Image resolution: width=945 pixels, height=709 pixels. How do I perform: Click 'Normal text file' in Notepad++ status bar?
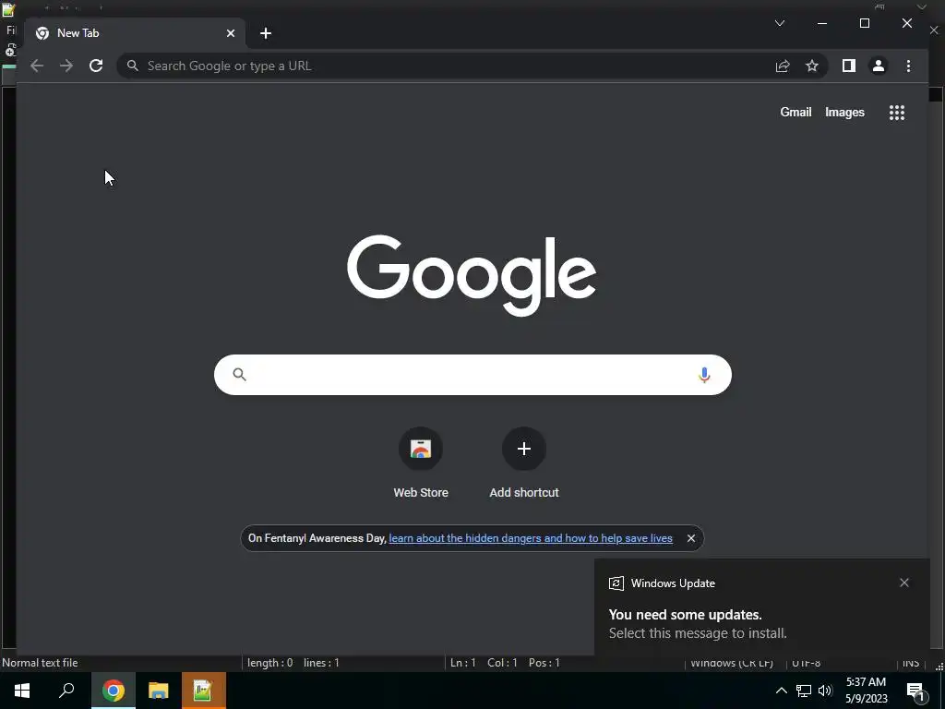pyautogui.click(x=40, y=663)
